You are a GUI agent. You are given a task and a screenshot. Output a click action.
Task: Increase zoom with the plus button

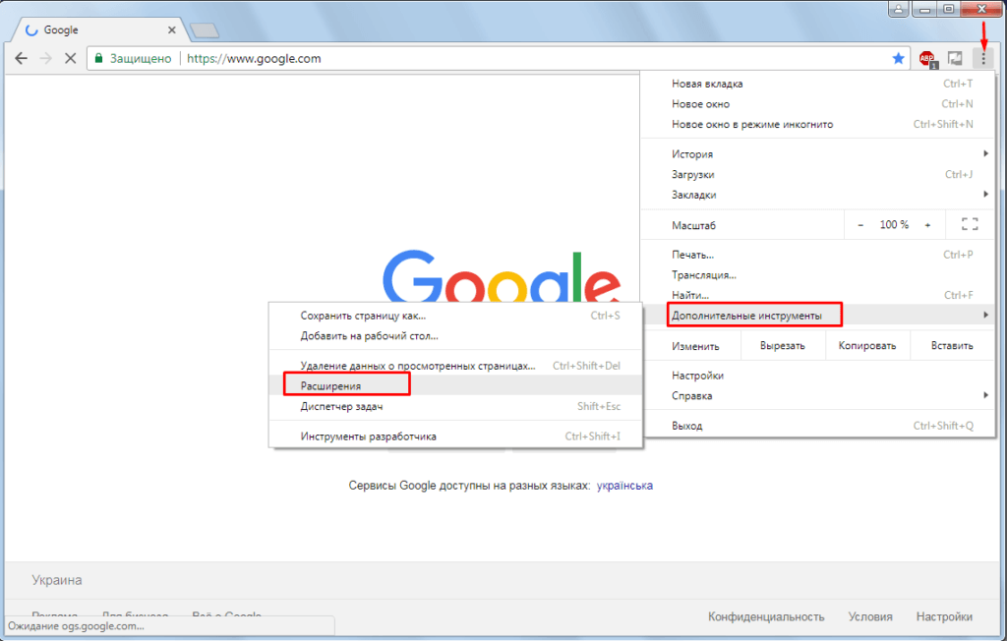(926, 225)
